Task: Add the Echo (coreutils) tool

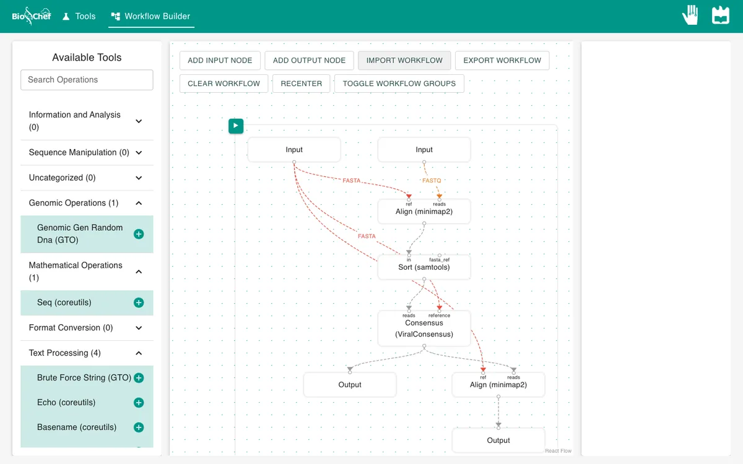Action: (139, 403)
